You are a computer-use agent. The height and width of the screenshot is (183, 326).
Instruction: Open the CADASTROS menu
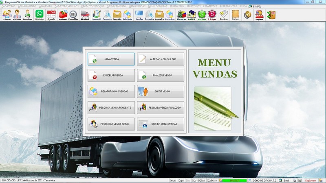[8, 7]
